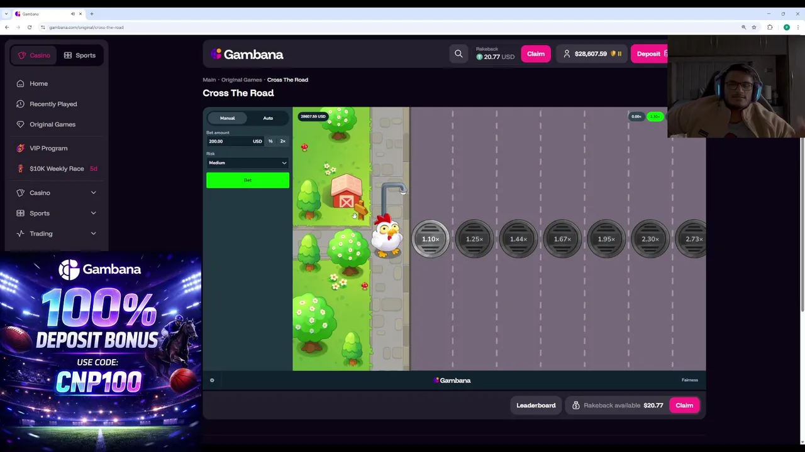Open the Fairness link

pos(689,380)
